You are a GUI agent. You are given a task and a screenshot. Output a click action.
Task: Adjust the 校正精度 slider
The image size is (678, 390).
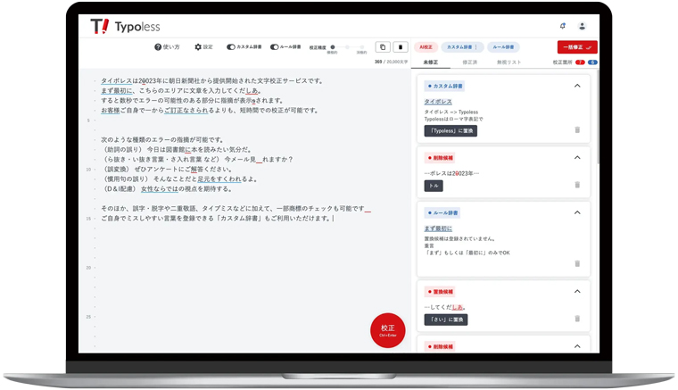347,47
